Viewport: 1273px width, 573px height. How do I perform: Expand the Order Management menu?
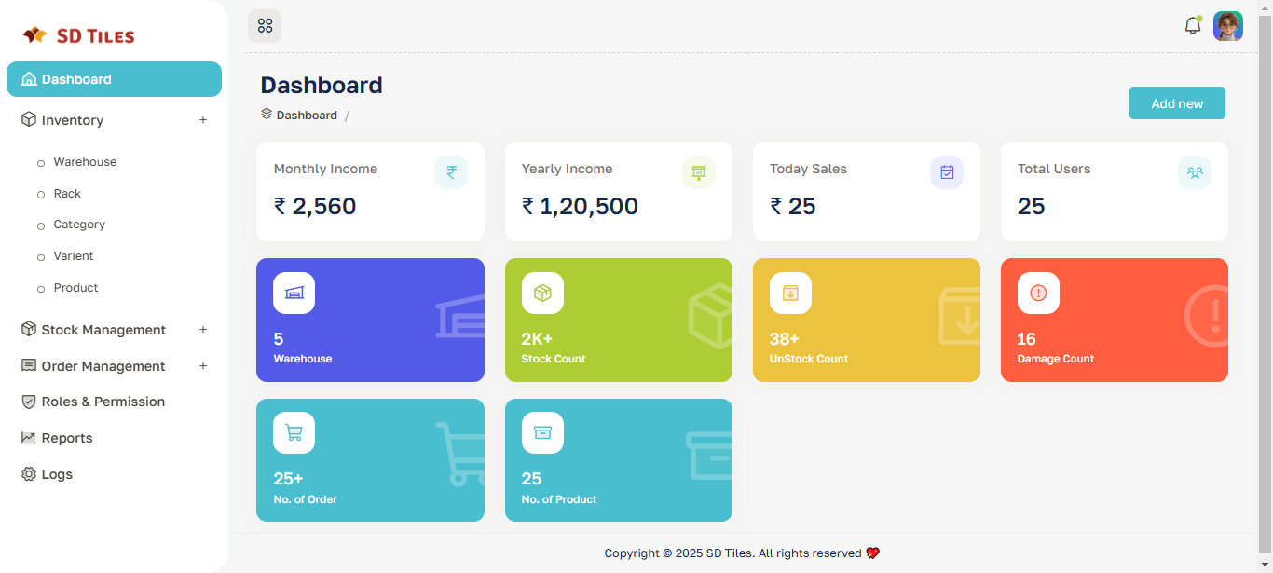[x=203, y=366]
